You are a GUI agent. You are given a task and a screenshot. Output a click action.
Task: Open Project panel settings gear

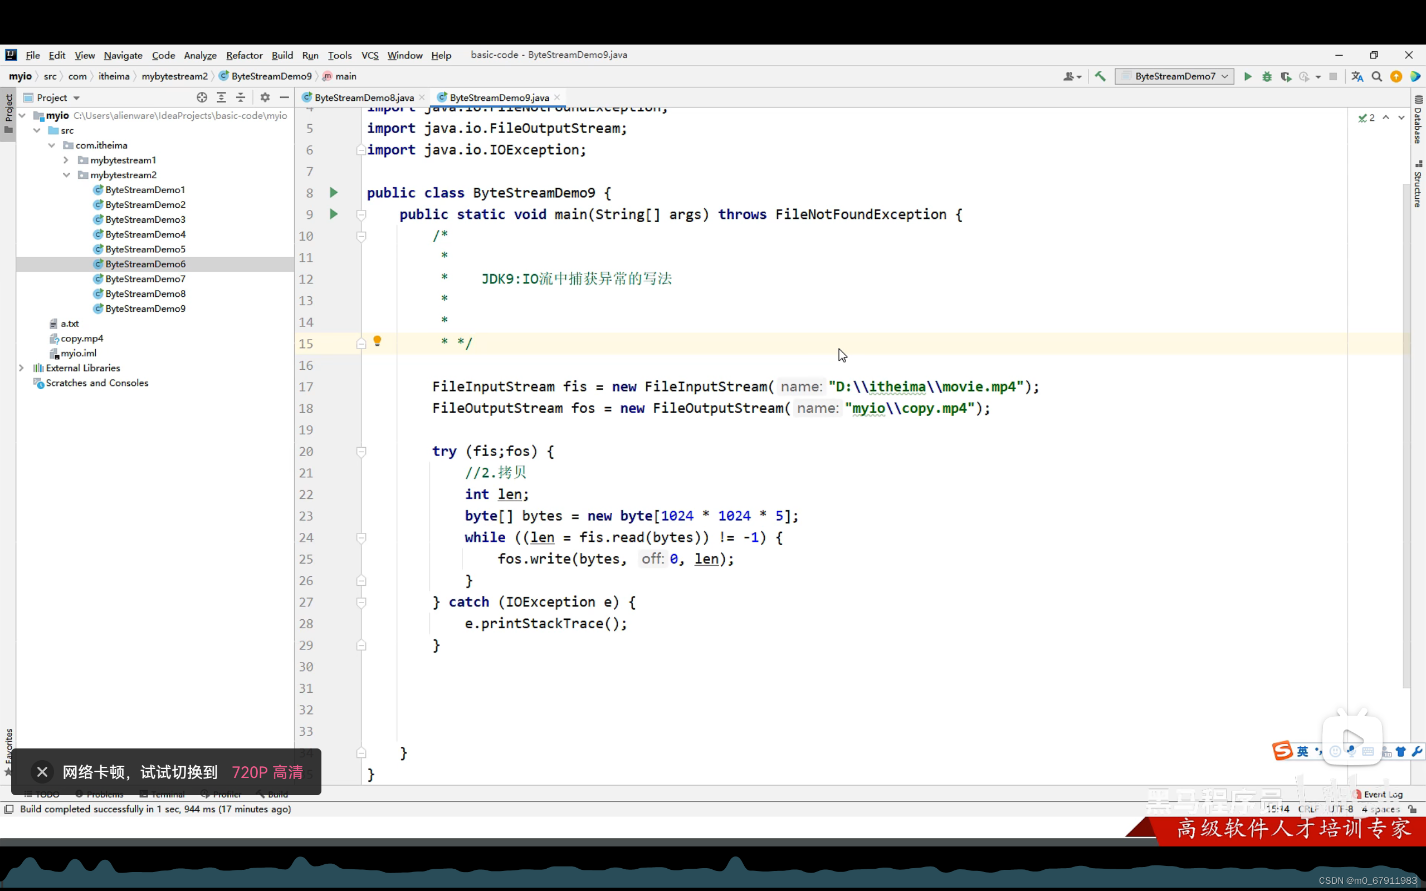coord(265,98)
